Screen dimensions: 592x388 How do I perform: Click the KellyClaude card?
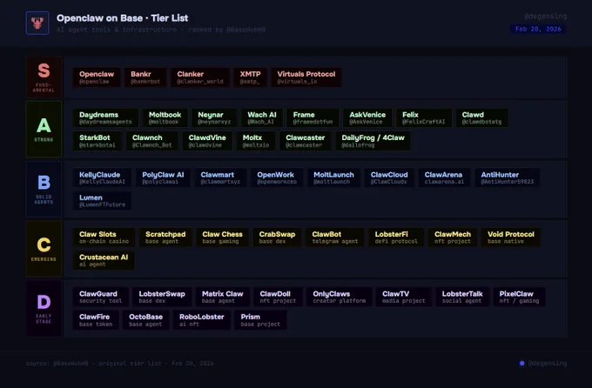102,177
